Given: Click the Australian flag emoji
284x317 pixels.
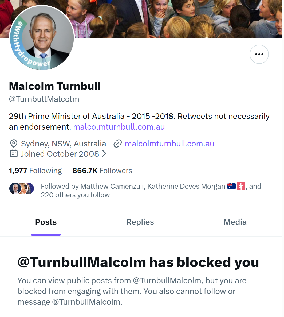Looking at the screenshot, I should 231,186.
